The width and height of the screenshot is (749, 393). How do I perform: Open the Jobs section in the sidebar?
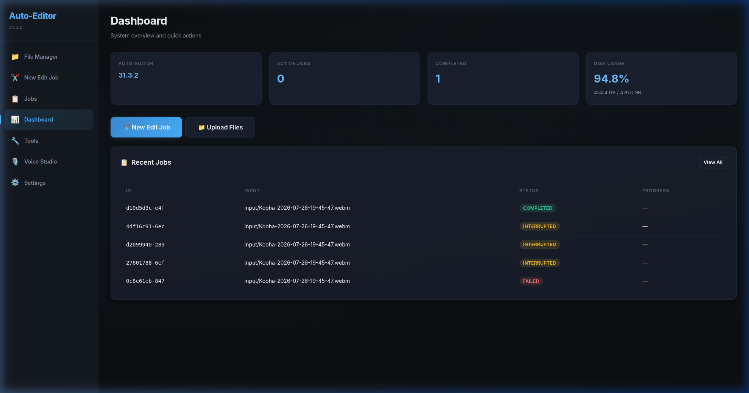(49, 99)
